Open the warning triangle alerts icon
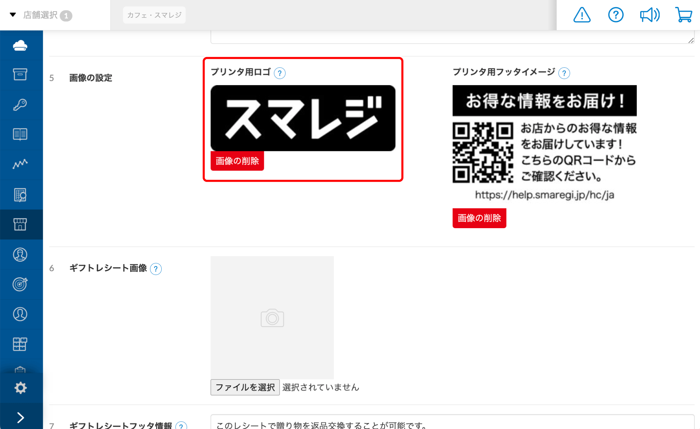Viewport: 700px width, 429px height. point(582,15)
